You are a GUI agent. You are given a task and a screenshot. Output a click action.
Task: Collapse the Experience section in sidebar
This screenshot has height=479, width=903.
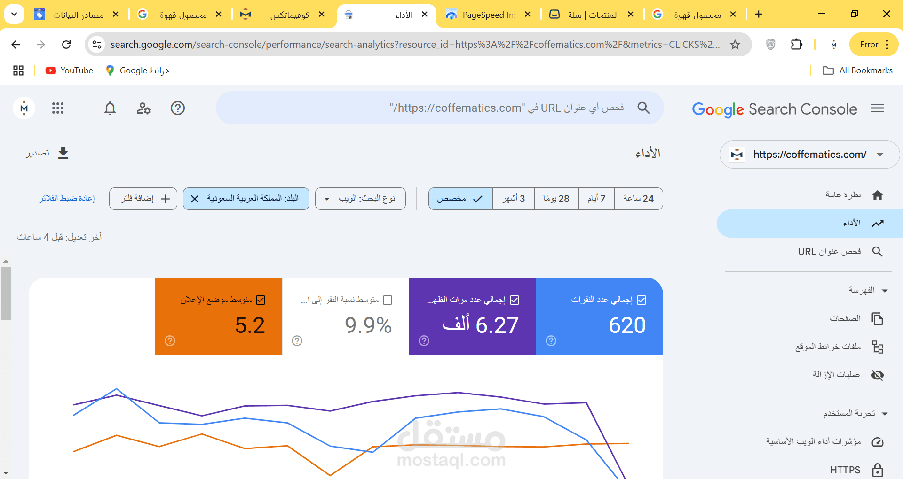point(884,414)
